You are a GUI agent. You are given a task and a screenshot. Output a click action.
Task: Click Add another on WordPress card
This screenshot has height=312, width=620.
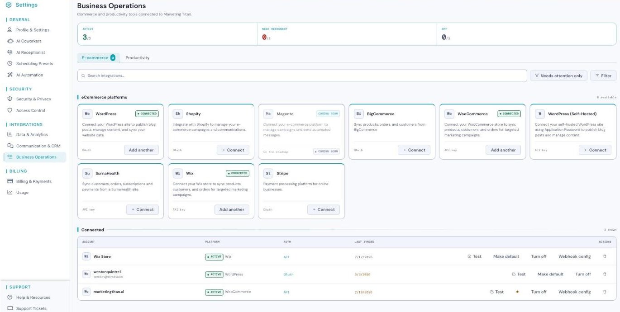141,150
